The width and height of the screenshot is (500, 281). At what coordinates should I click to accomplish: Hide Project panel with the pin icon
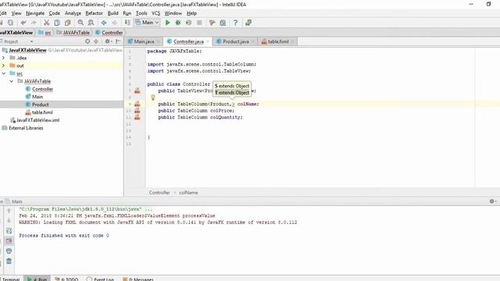(x=118, y=41)
